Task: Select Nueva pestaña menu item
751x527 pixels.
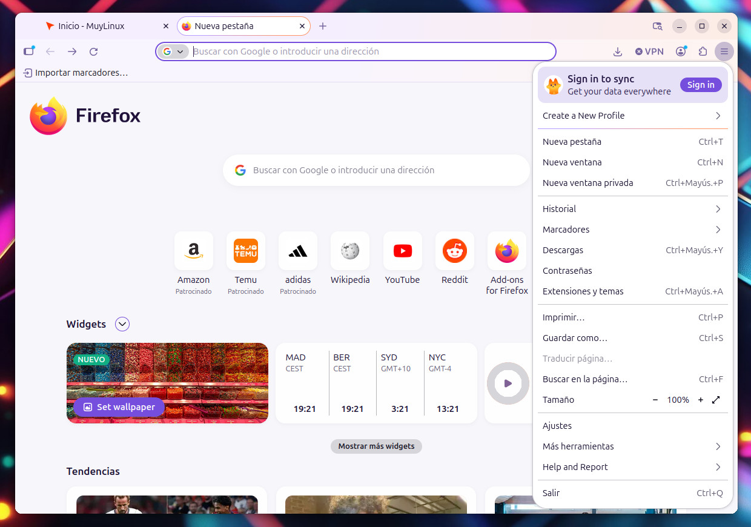Action: point(633,142)
